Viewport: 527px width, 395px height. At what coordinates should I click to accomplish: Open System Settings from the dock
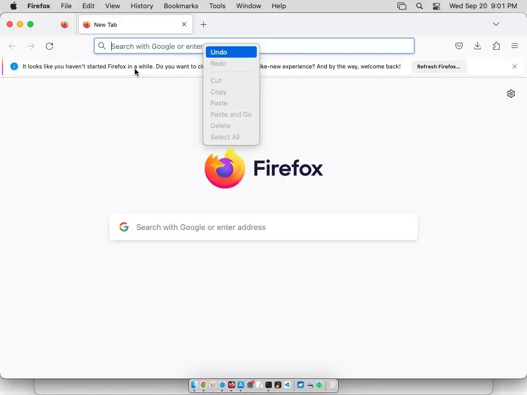251,385
